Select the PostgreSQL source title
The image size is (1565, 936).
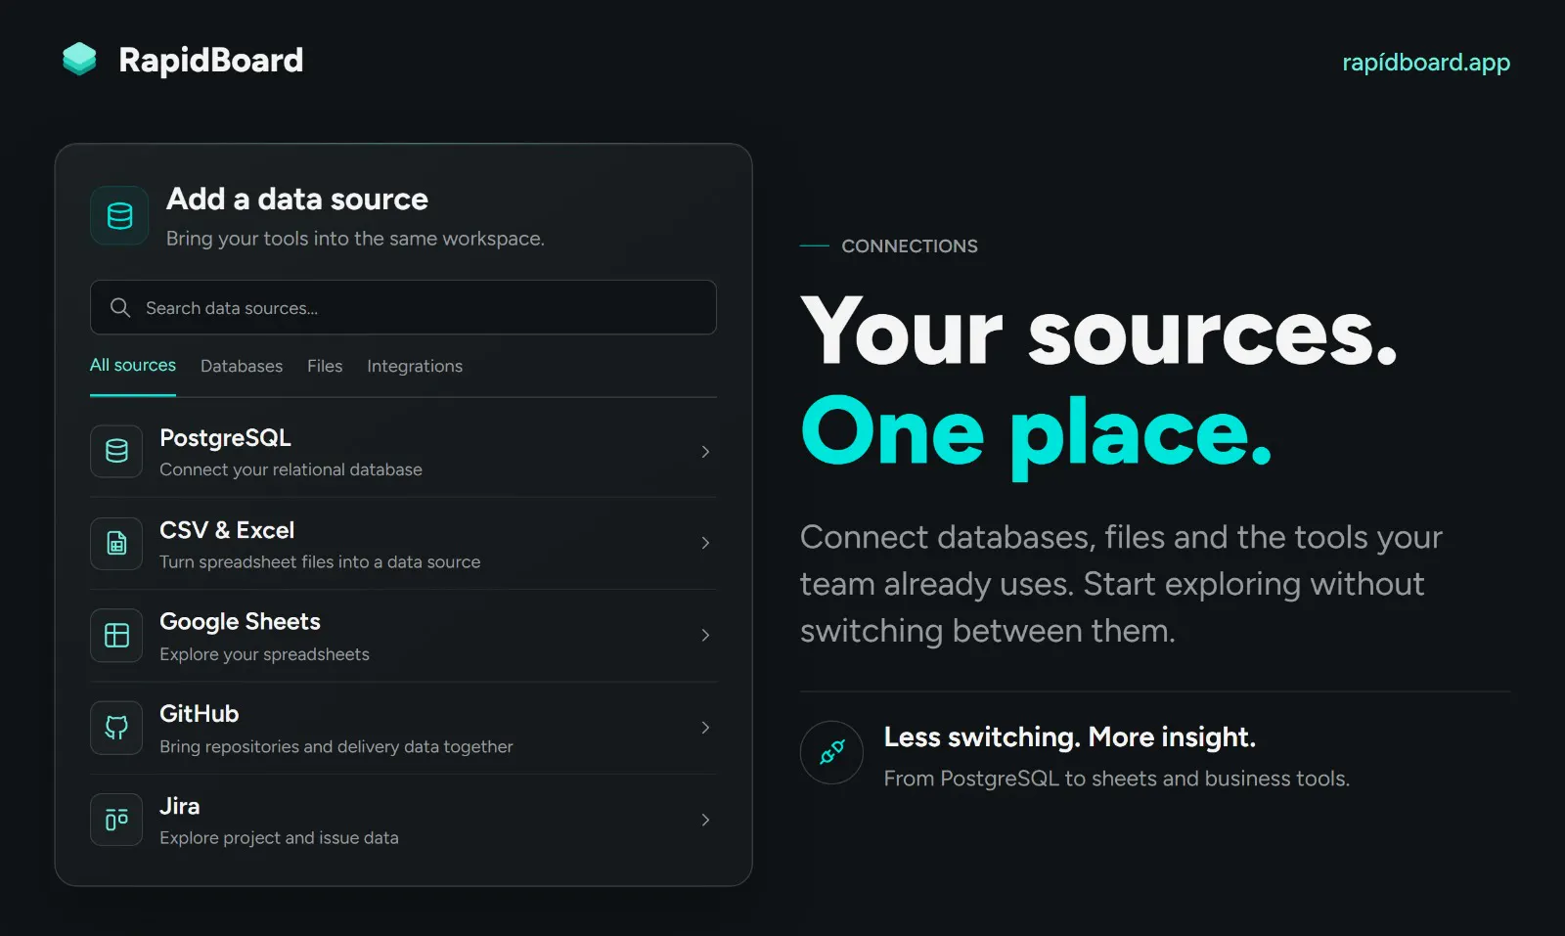225,438
